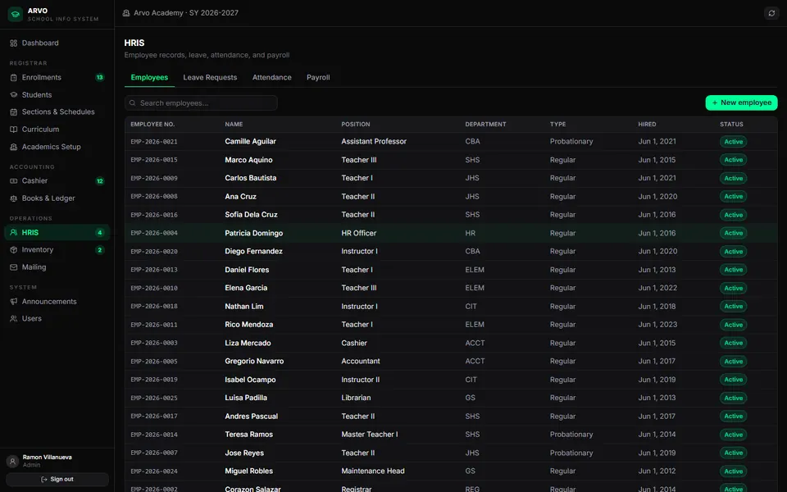Image resolution: width=787 pixels, height=492 pixels.
Task: Open Users in the System section
Action: [57, 319]
